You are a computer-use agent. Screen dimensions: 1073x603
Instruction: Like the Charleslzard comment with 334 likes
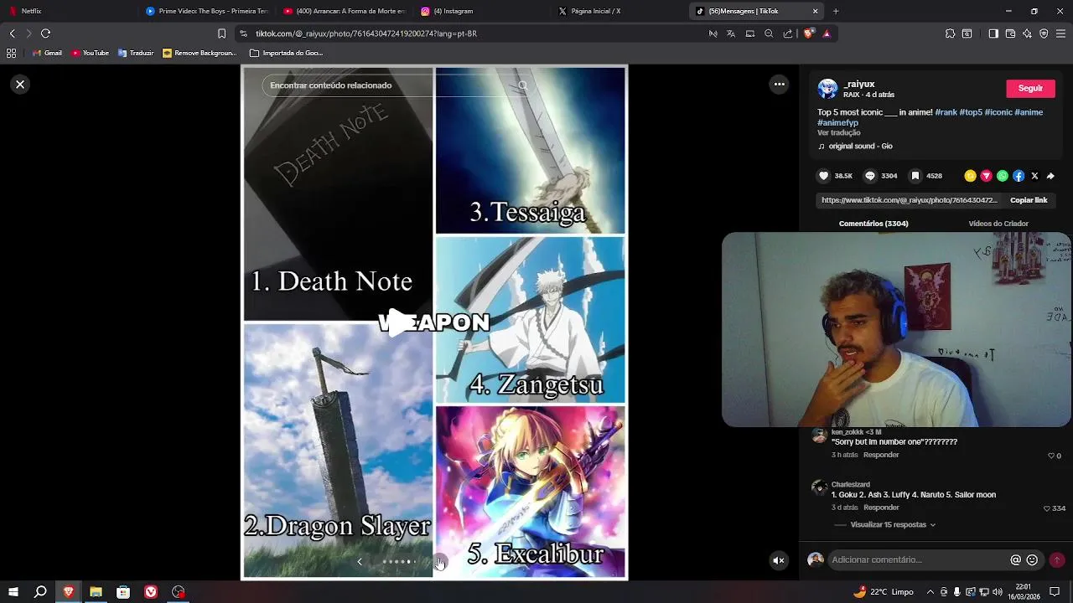pos(1047,508)
